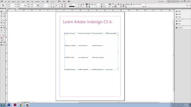Select the Line tool

(x=4, y=18)
